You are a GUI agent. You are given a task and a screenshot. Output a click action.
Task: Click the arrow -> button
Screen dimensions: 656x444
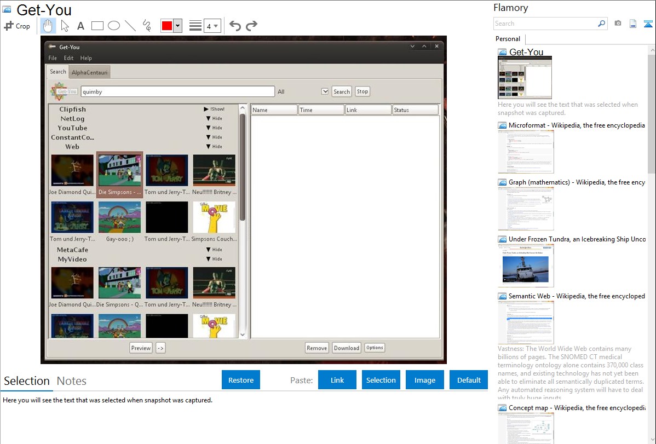(x=160, y=348)
